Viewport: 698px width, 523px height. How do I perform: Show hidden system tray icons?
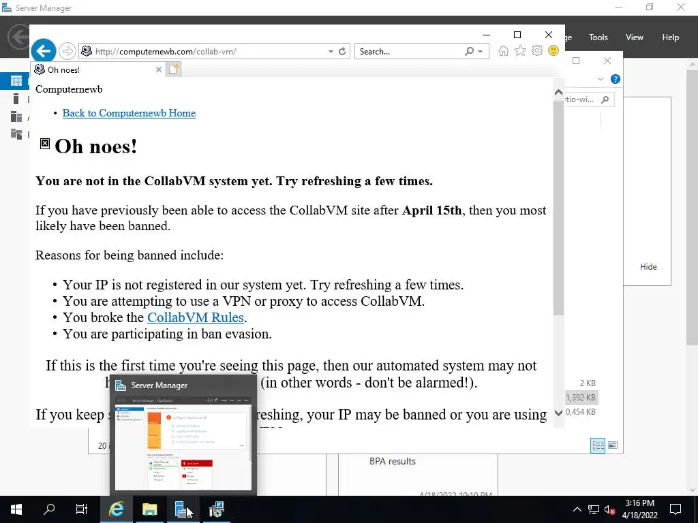click(577, 509)
